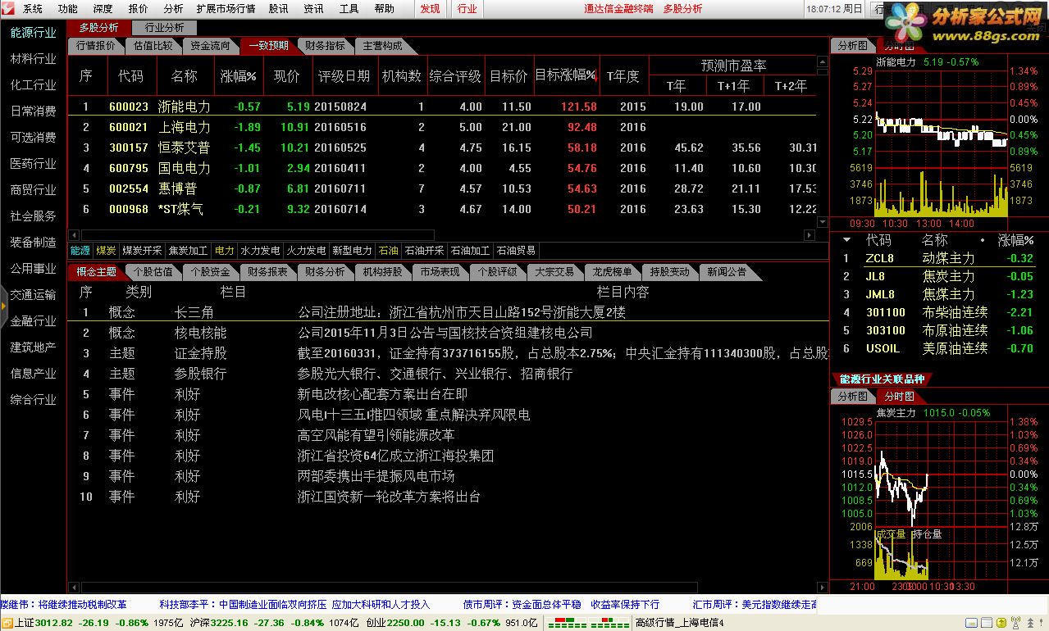Screen dimensions: 1049x631
Task: Open the 功能 menu
Action: [x=68, y=9]
